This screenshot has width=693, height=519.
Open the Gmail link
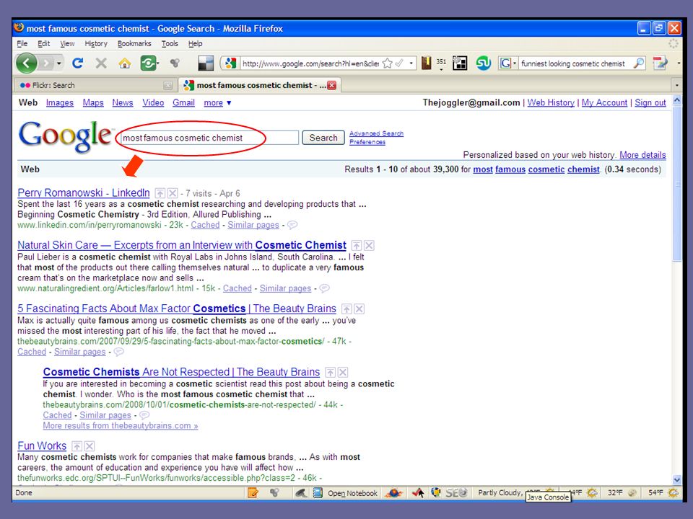tap(183, 103)
